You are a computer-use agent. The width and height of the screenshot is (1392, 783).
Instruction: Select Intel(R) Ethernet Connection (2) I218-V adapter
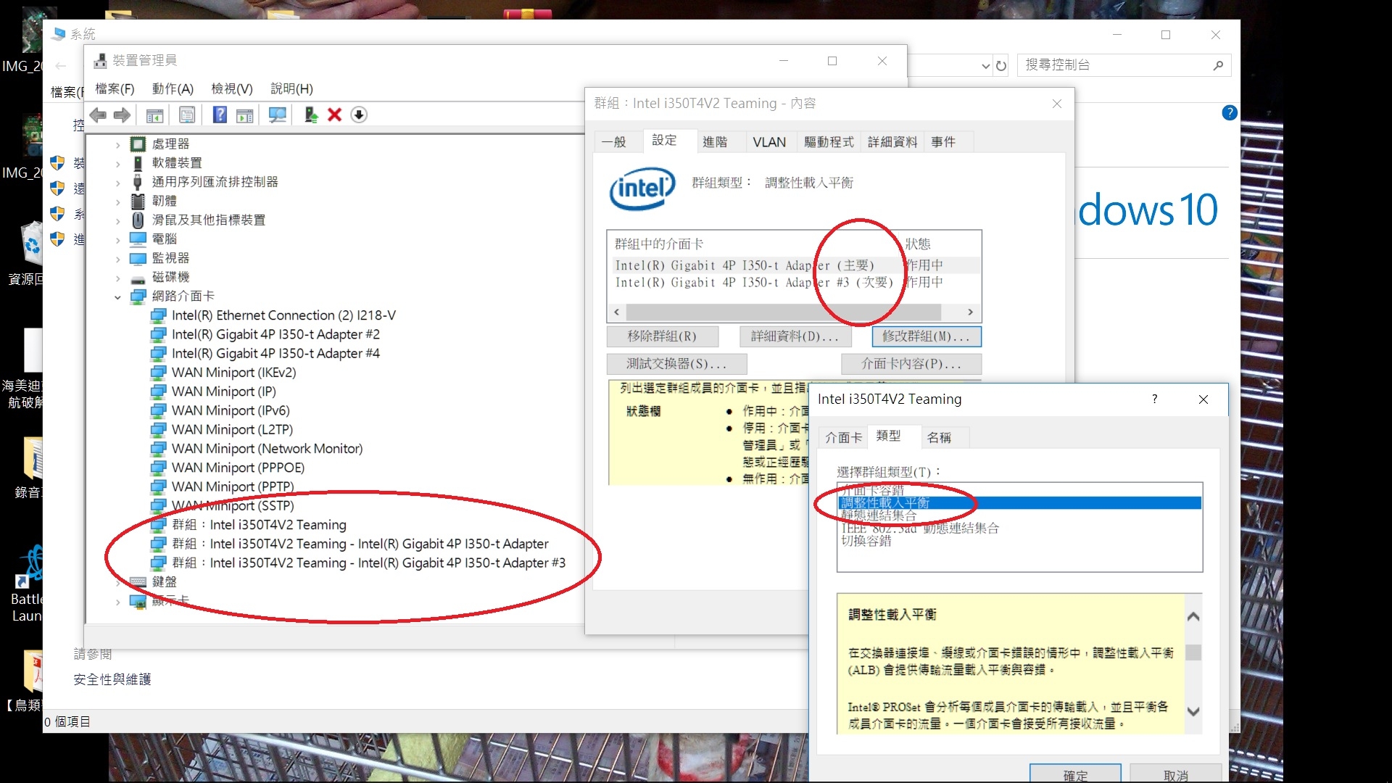tap(283, 315)
